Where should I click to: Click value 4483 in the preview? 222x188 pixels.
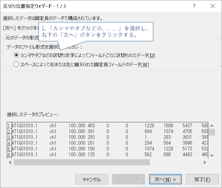[187, 155]
